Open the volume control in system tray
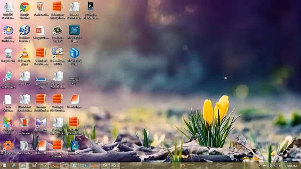The image size is (301, 169). [x=280, y=166]
